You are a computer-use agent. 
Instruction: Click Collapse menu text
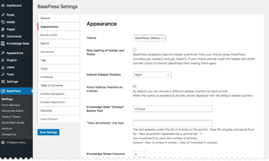(x=16, y=142)
